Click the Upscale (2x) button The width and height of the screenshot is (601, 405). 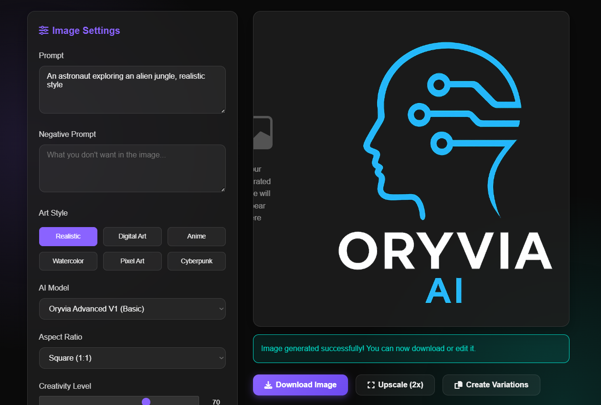tap(395, 385)
